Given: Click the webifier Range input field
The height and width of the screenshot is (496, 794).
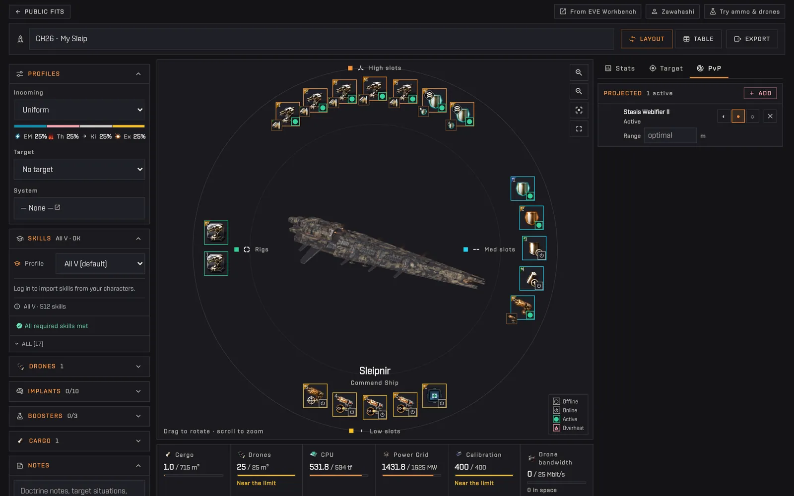Looking at the screenshot, I should coord(670,135).
